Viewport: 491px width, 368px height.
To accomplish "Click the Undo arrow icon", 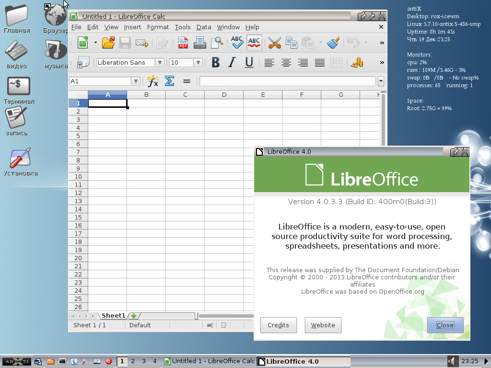I will (353, 43).
